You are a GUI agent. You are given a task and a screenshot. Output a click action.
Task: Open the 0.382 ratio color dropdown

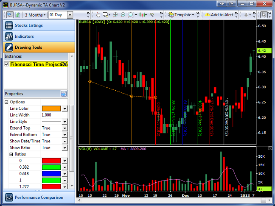tap(65, 167)
